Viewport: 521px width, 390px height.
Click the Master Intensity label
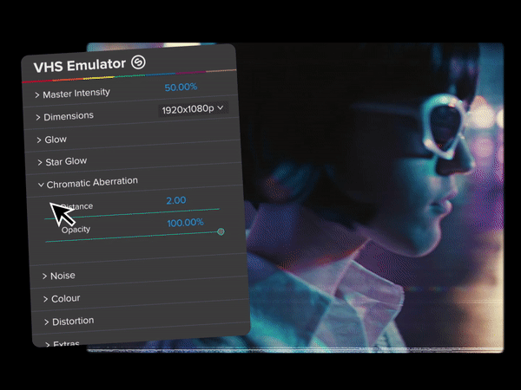tap(76, 94)
